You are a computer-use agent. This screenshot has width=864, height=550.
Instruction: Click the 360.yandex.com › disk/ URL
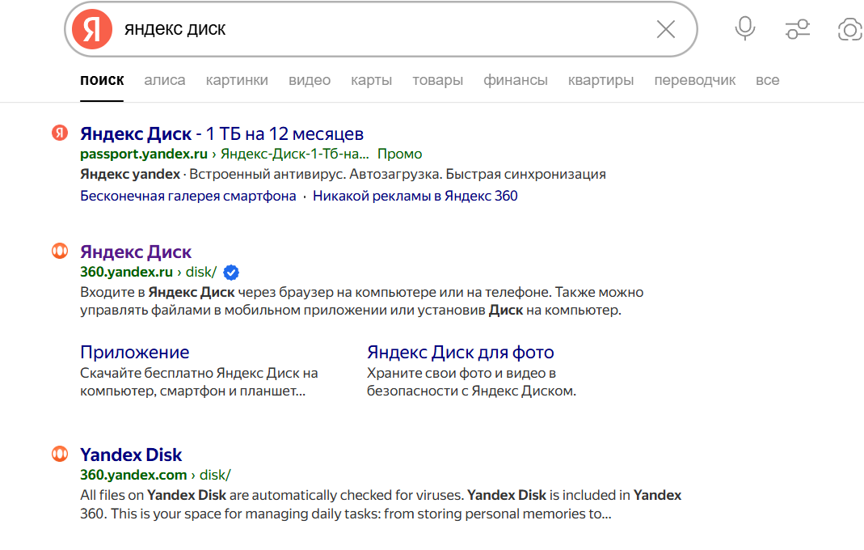[x=155, y=475]
